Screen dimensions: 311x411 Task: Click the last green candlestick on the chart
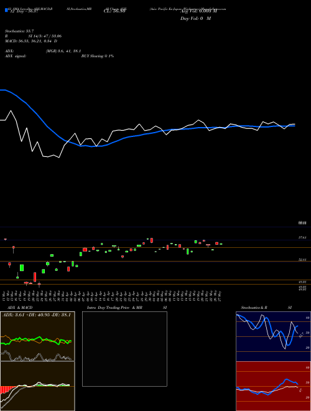tap(221, 244)
